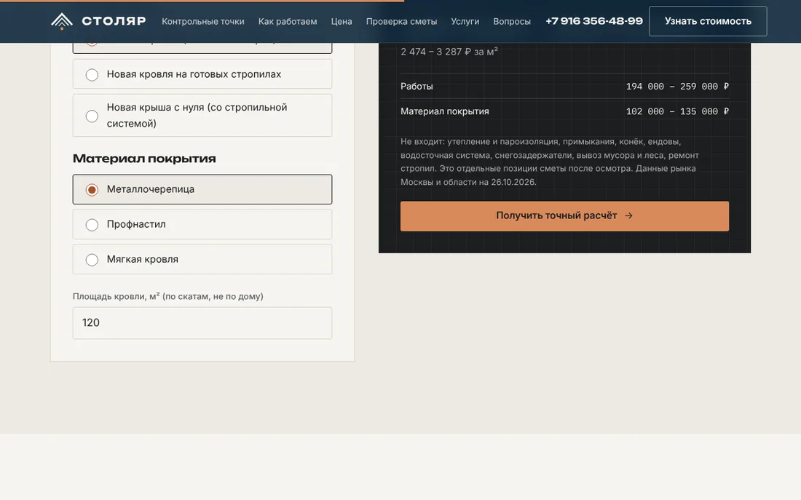
Task: Click 'Материал покрытия' label in the estimate panel
Action: [445, 111]
